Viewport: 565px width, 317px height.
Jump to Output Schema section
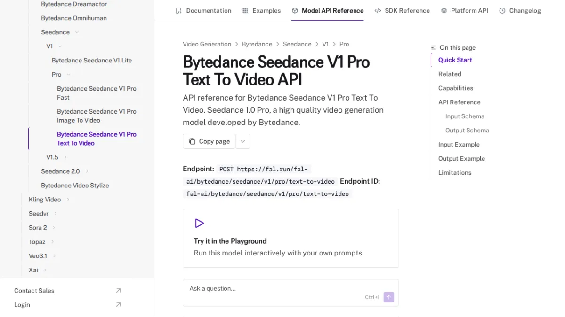pos(467,131)
